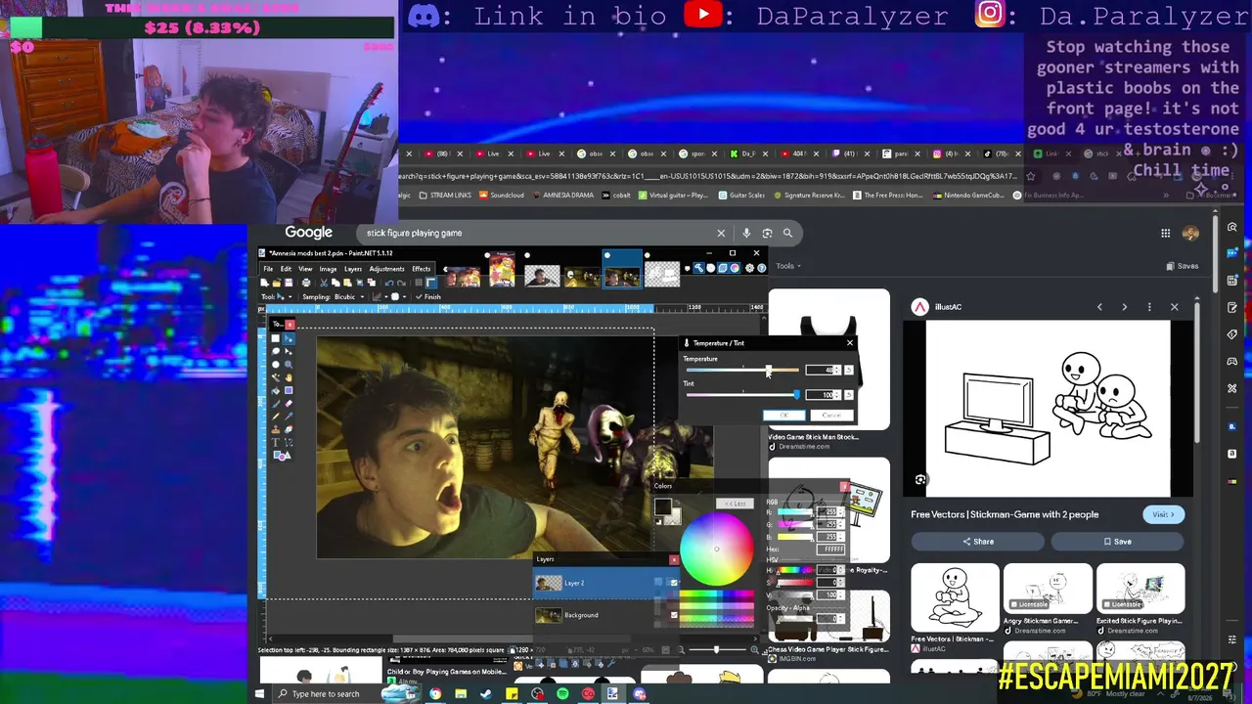Click Google search magnifier icon

tap(787, 233)
